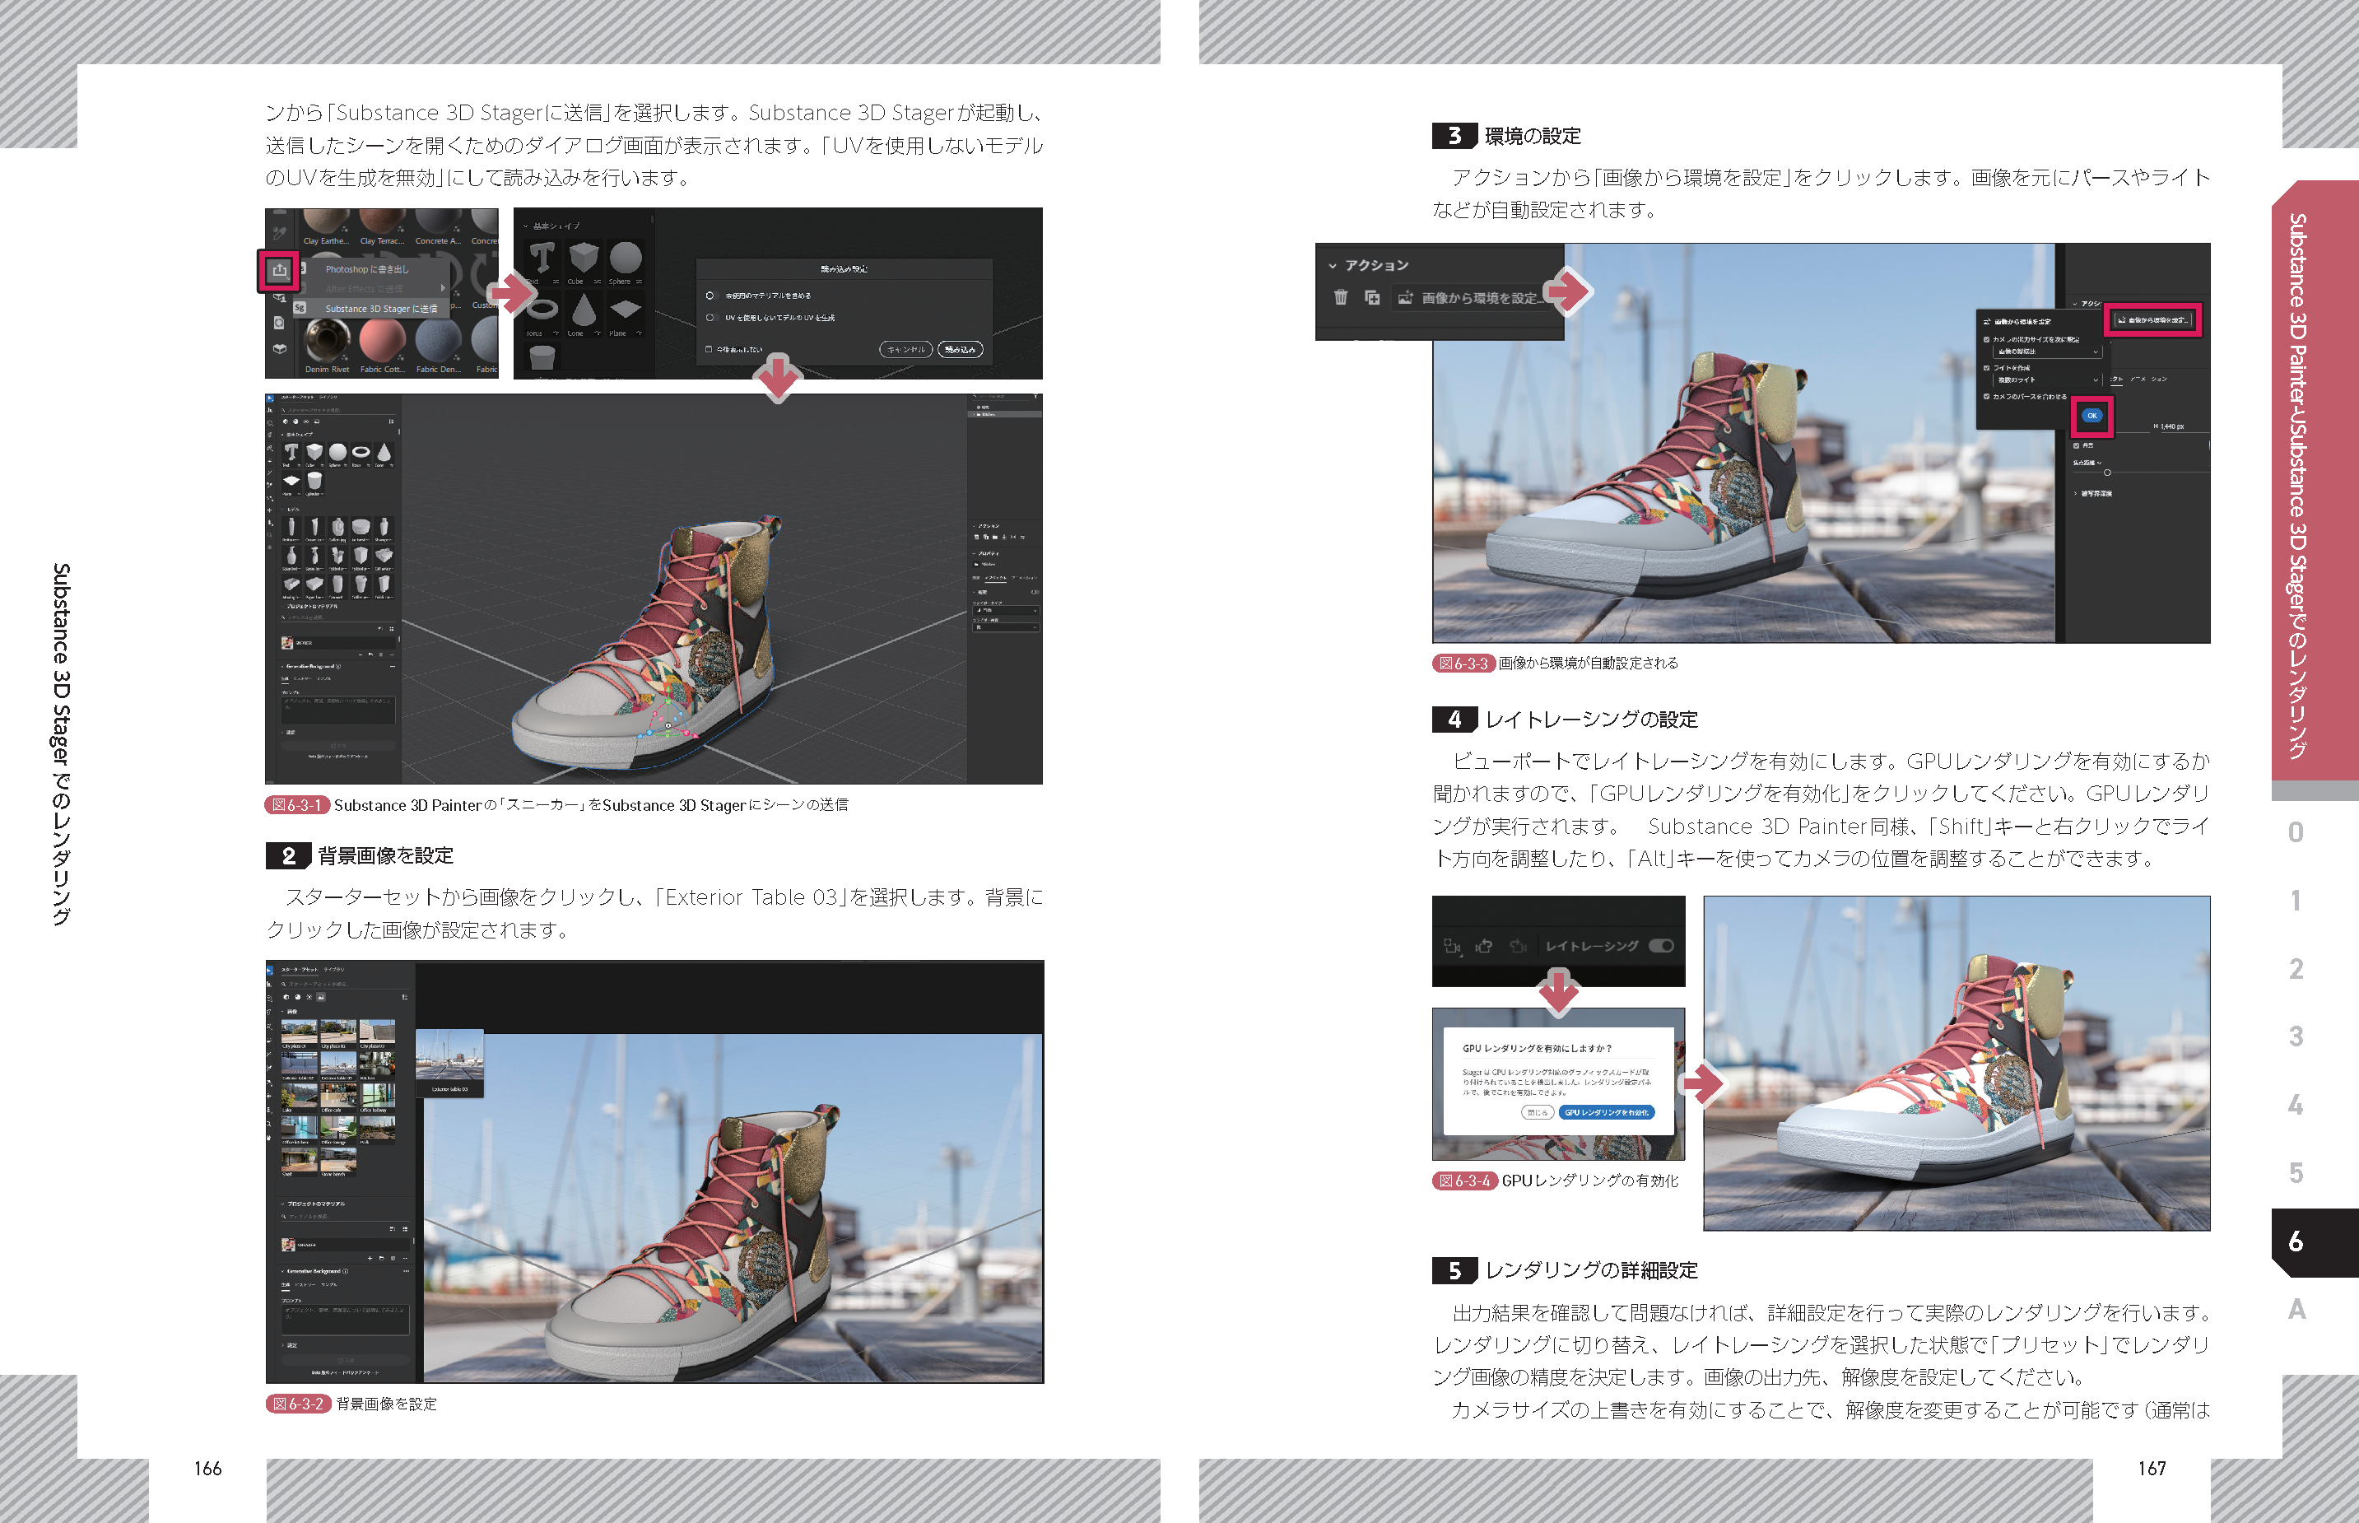Select appendix A tab in right margin

(2296, 1310)
